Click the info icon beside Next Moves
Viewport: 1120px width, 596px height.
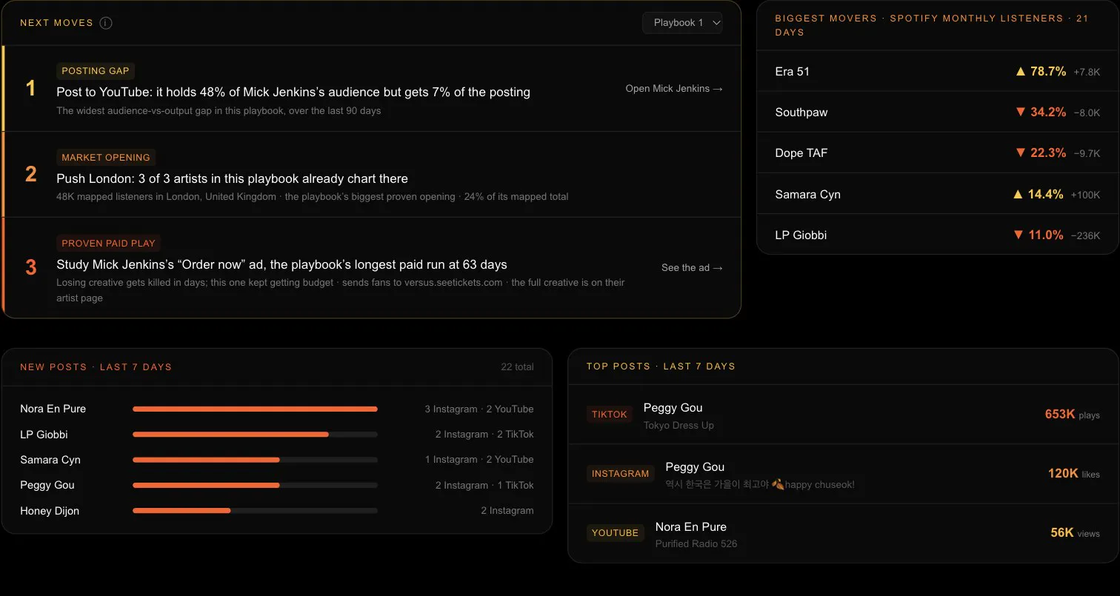[x=106, y=23]
